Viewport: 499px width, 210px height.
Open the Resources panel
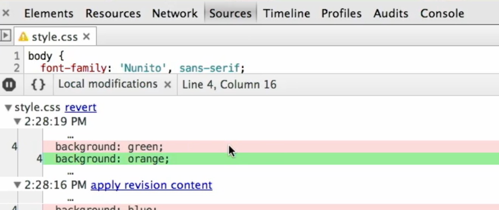113,14
